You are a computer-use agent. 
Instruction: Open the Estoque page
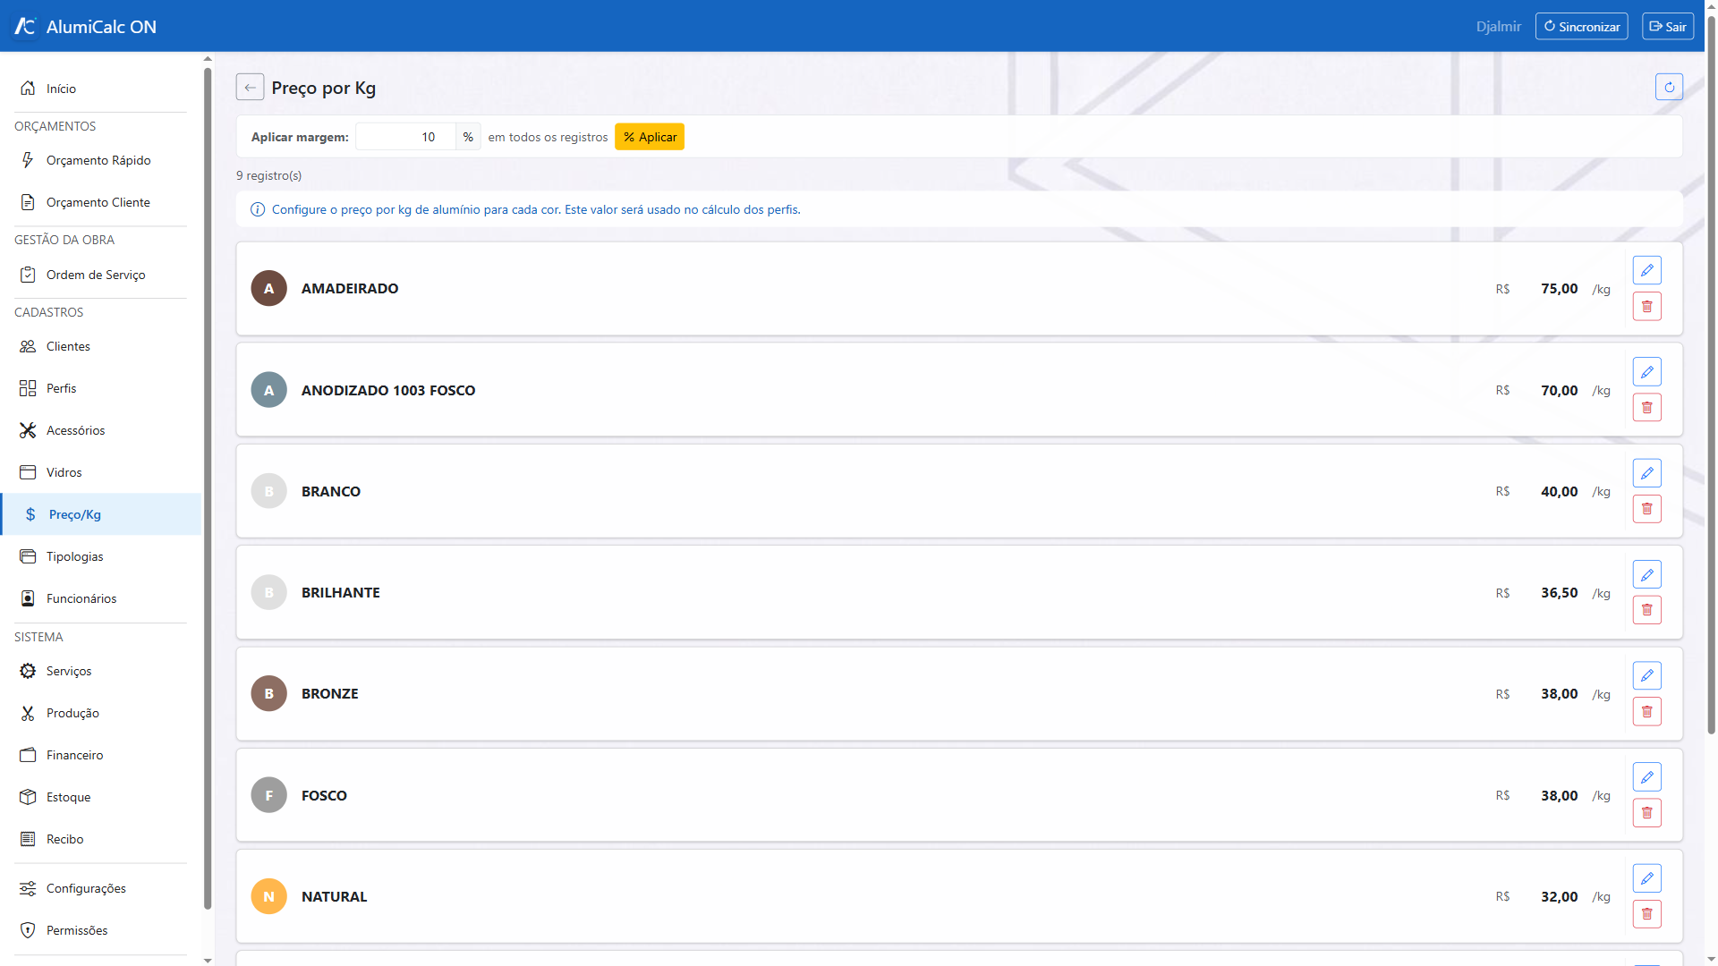pos(100,797)
